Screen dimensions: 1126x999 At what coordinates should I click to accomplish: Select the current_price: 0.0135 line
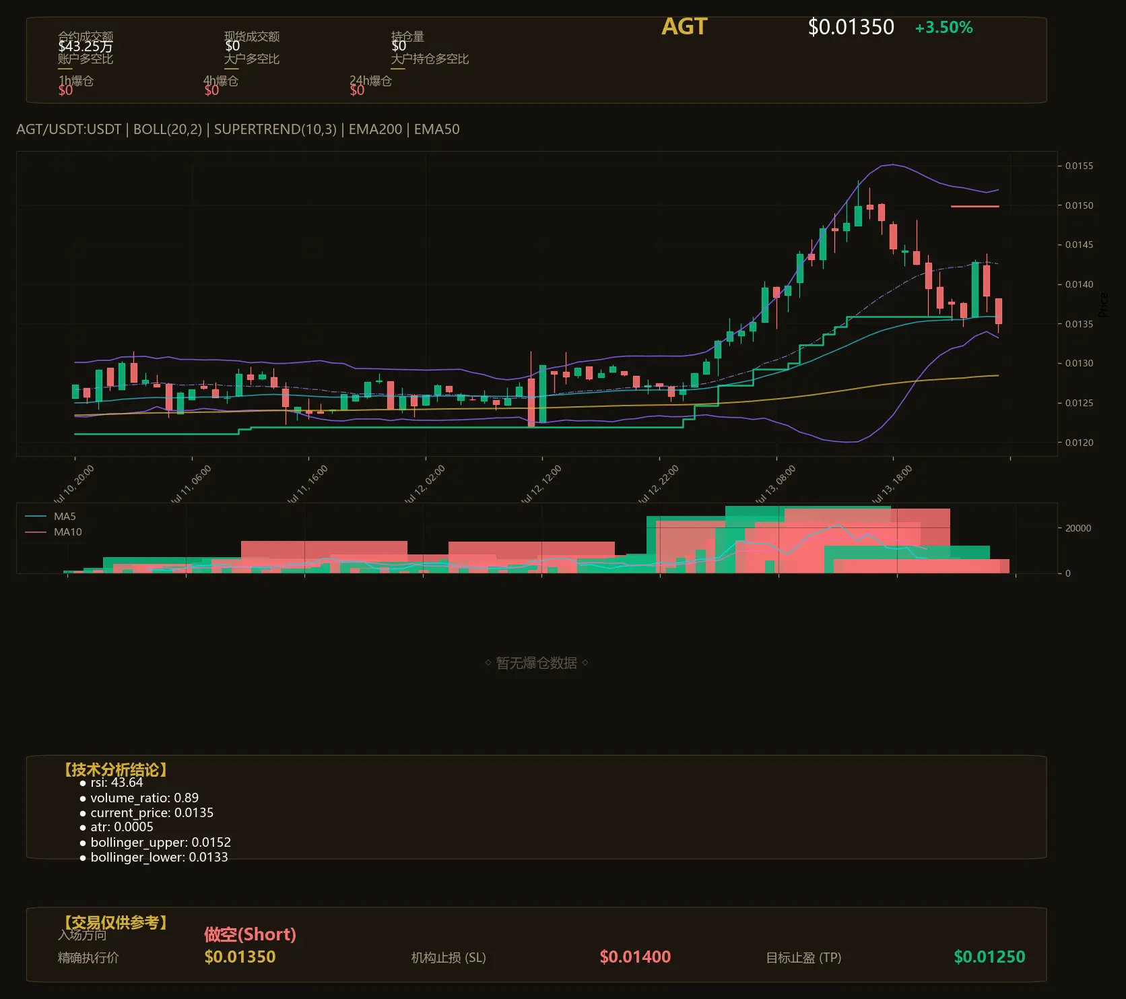[152, 813]
